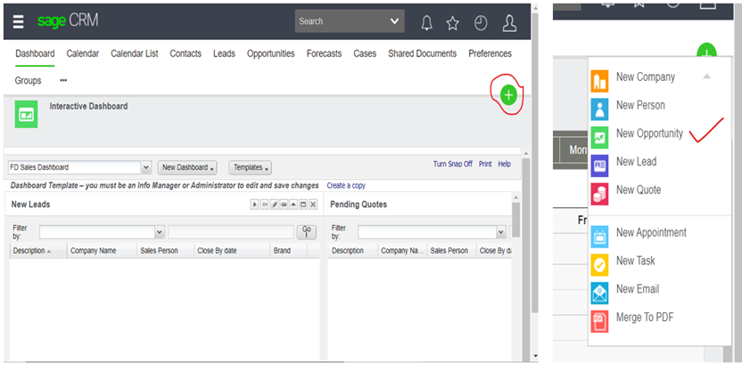742x371 pixels.
Task: Click the favorites star icon
Action: coord(453,22)
